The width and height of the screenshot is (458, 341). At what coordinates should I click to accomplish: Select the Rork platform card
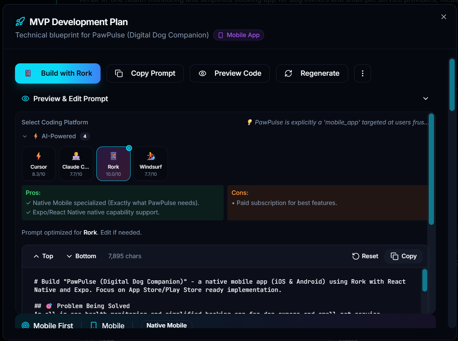(113, 163)
